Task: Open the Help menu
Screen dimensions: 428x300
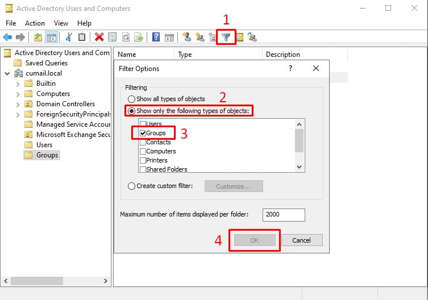Action: click(x=84, y=23)
